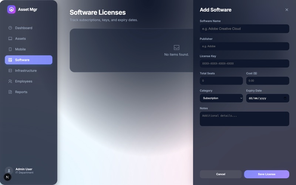Click the Add Software panel title
The width and height of the screenshot is (296, 185).
216,10
